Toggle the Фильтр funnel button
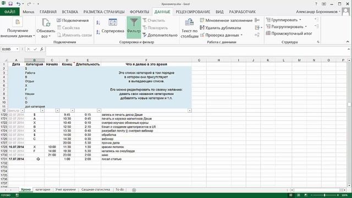The width and height of the screenshot is (352, 198). (134, 27)
